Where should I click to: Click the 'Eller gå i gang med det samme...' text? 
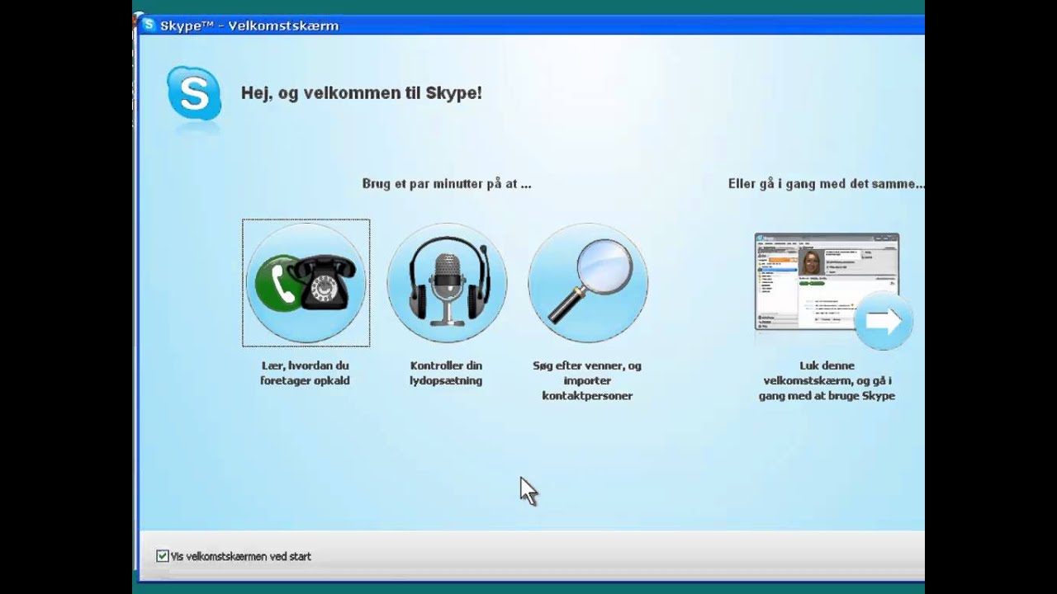coord(826,184)
